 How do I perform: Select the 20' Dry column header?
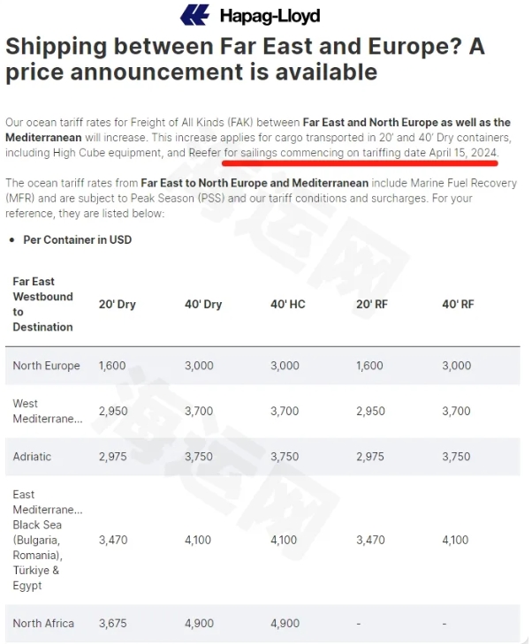pos(117,305)
